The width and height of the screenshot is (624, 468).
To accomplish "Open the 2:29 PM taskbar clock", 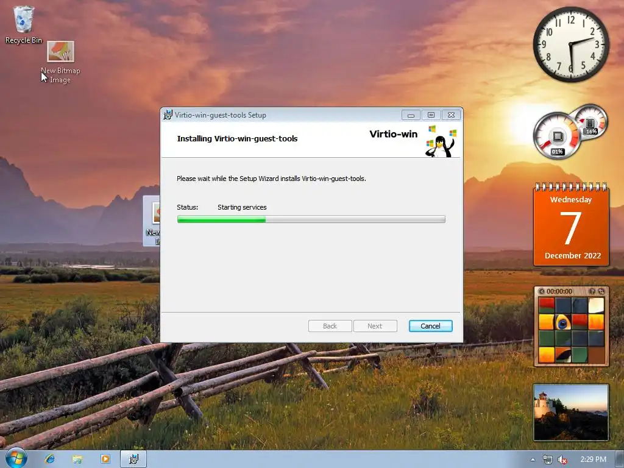I will 593,459.
